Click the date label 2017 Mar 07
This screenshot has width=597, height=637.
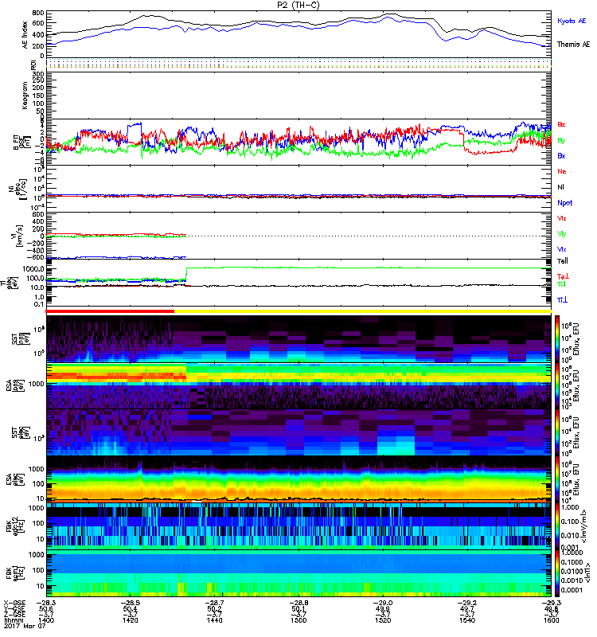click(25, 626)
